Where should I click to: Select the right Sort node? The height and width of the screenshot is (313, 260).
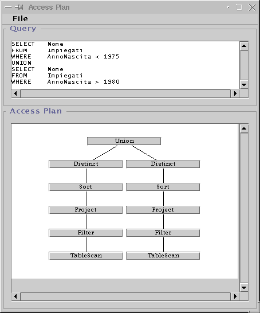(x=163, y=187)
